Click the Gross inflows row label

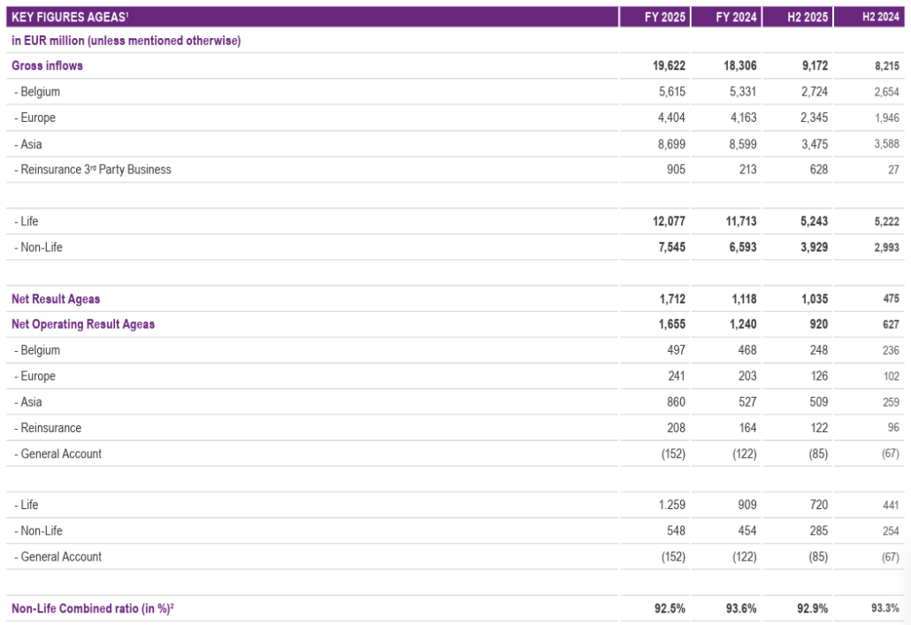[47, 65]
